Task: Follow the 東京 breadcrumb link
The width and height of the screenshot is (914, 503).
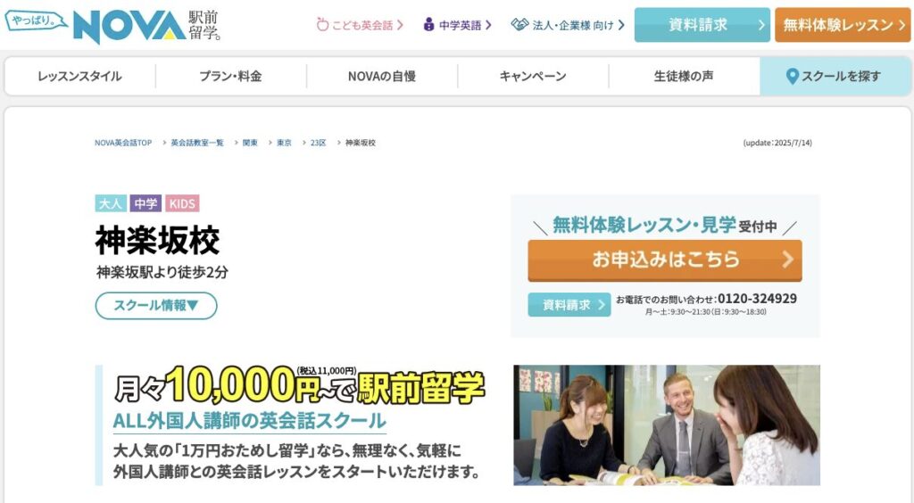Action: click(284, 143)
